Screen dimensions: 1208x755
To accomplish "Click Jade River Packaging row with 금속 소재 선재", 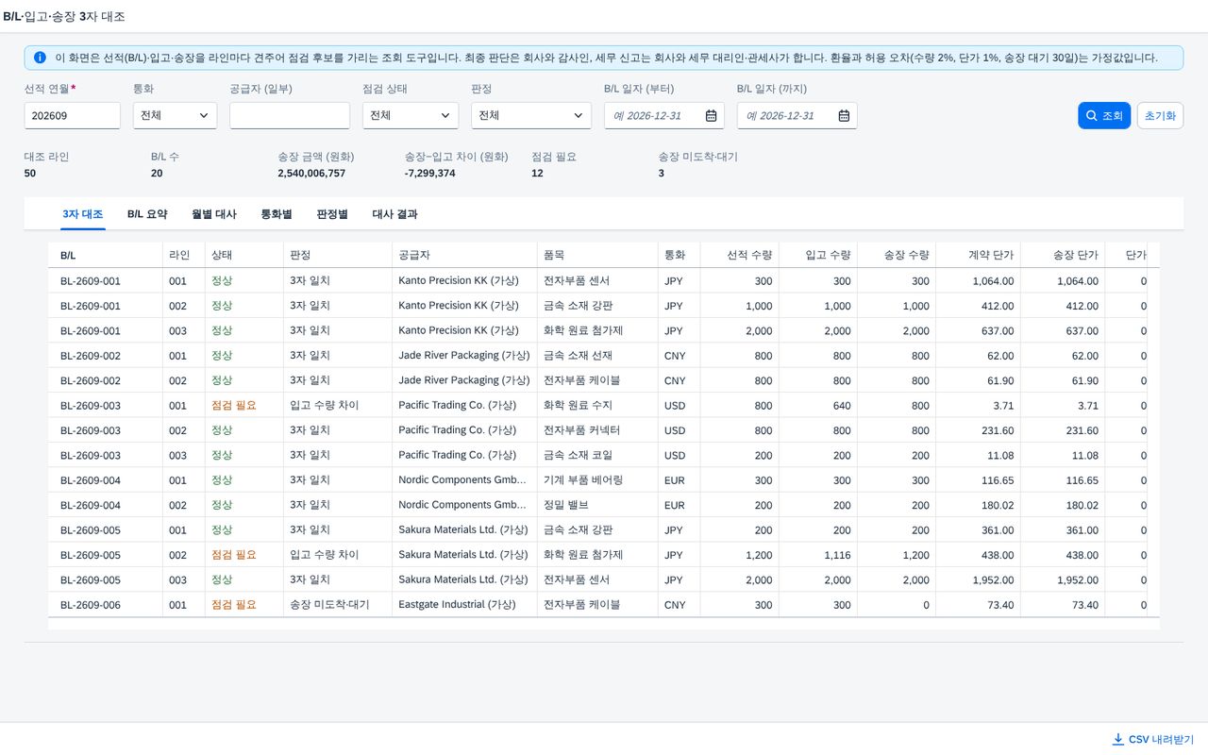I will coord(604,356).
